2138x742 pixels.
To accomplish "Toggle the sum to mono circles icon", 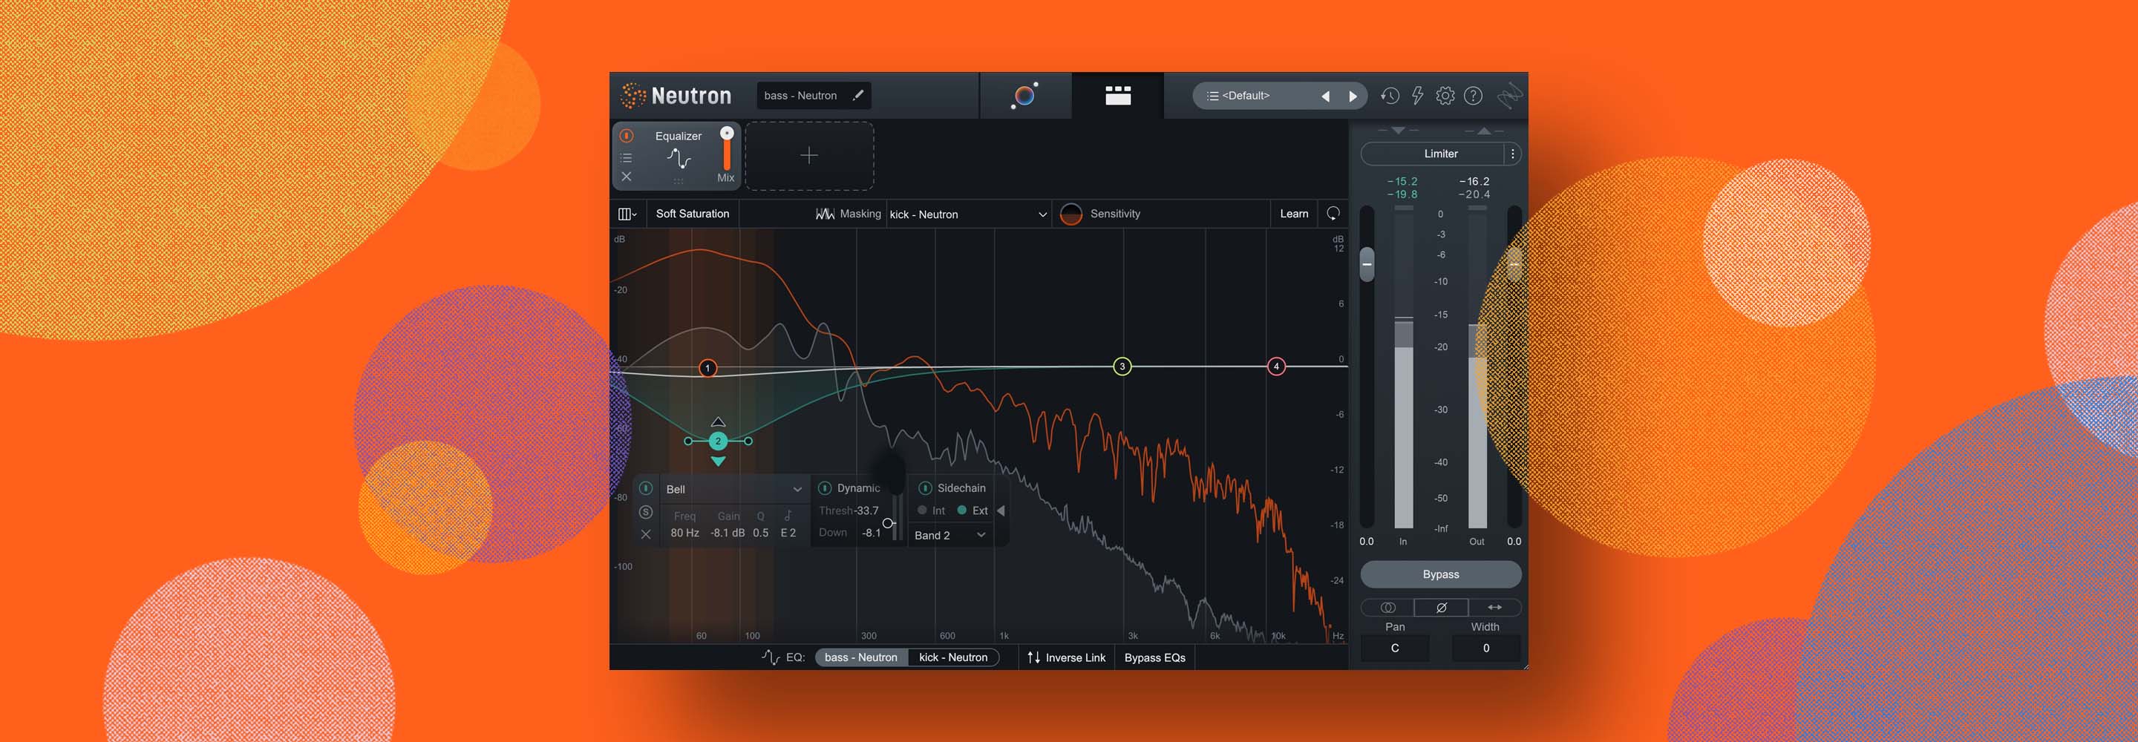I will tap(1387, 608).
